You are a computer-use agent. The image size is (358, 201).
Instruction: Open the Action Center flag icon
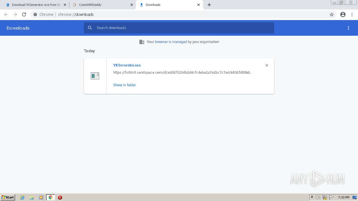point(331,197)
